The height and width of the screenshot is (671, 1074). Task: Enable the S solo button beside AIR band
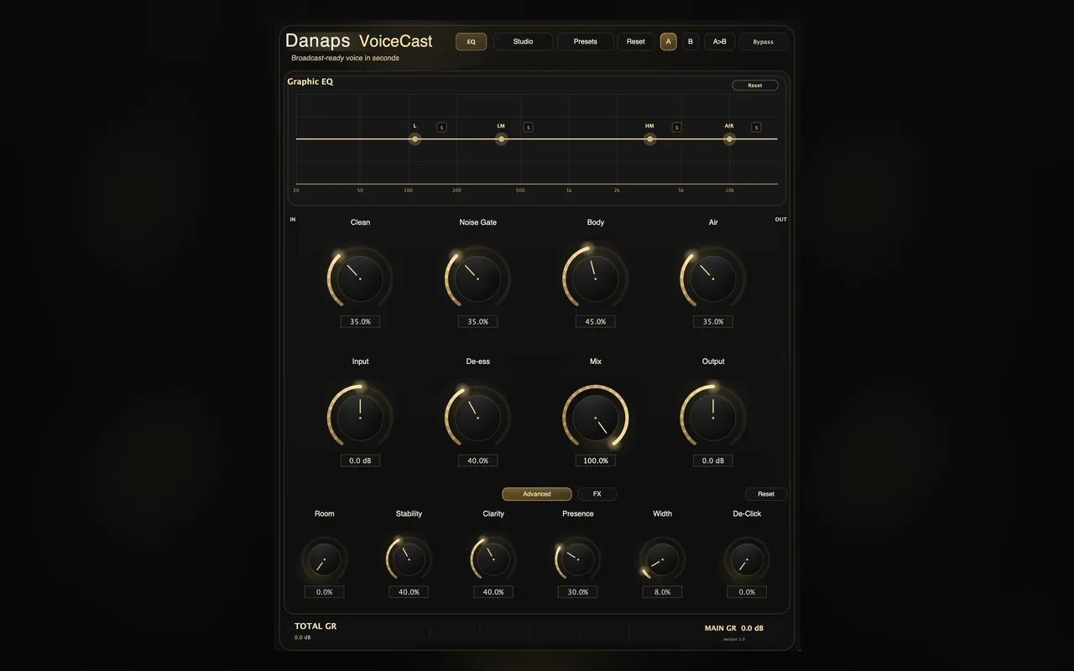tap(756, 127)
